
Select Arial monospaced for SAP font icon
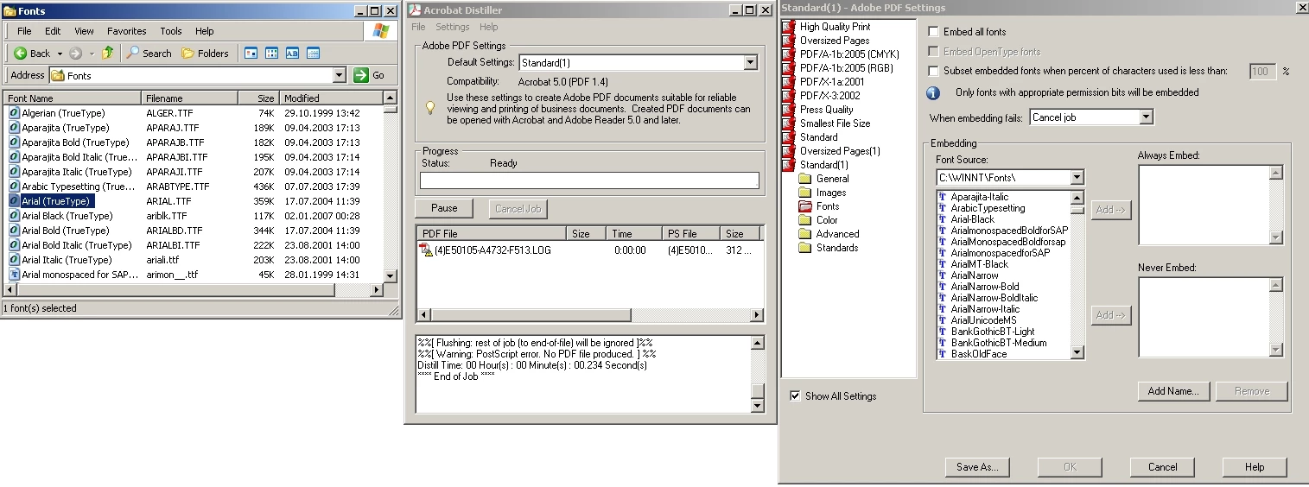click(15, 275)
